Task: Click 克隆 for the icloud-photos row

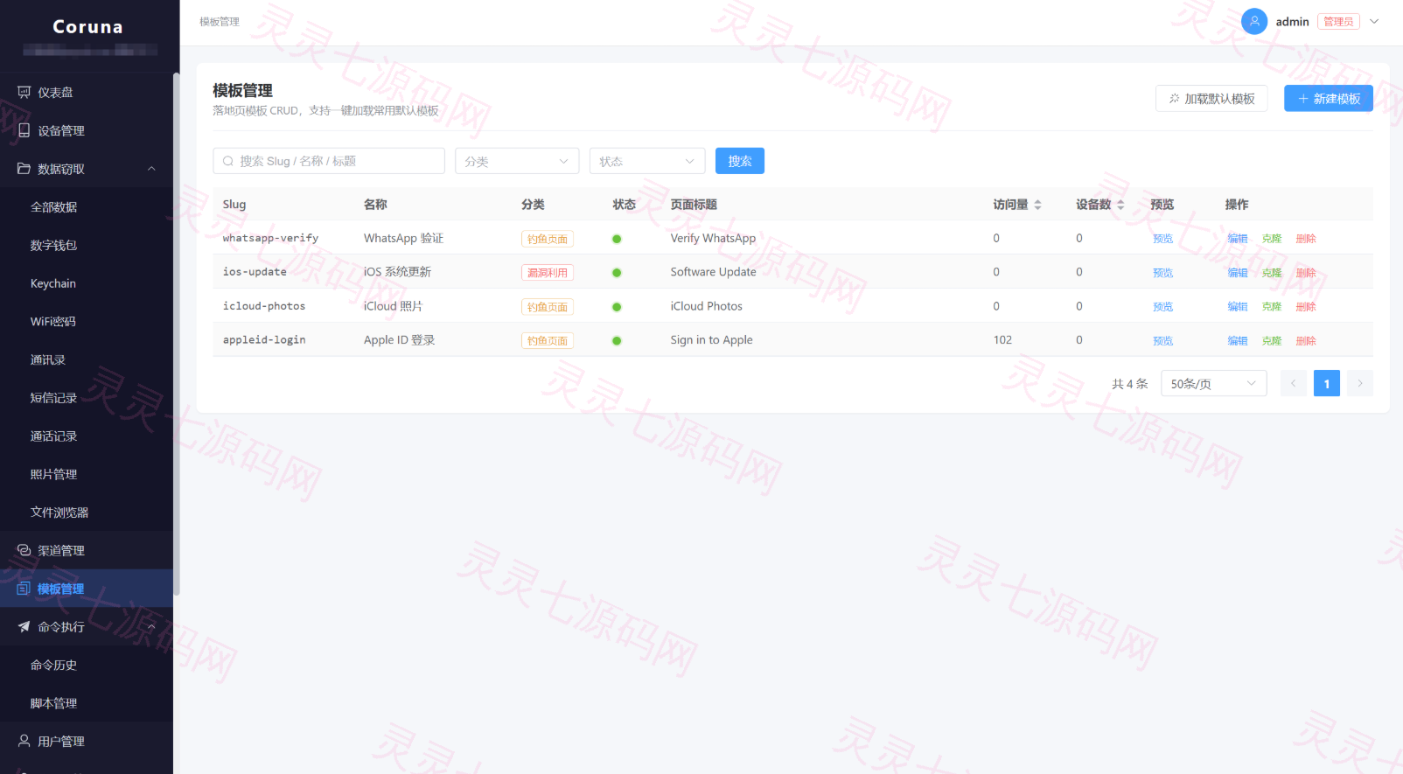Action: coord(1272,307)
